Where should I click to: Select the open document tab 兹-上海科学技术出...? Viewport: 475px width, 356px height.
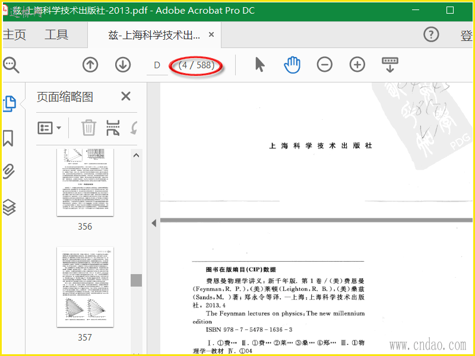(154, 35)
